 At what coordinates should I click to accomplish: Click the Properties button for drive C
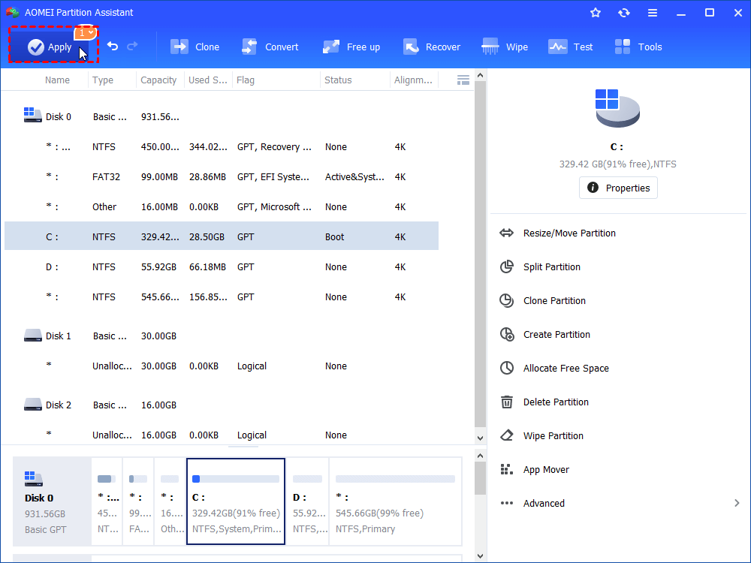pos(618,188)
